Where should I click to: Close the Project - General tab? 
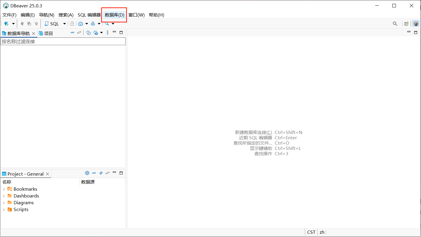point(47,174)
